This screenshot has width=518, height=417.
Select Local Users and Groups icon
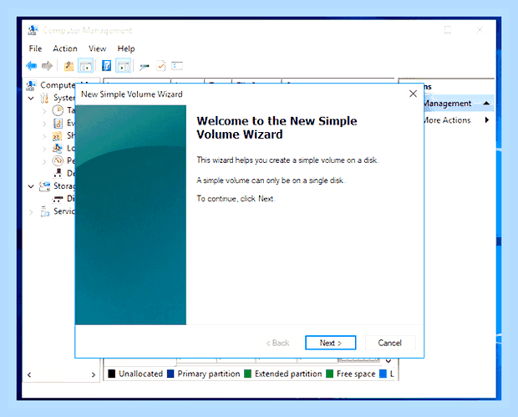58,149
